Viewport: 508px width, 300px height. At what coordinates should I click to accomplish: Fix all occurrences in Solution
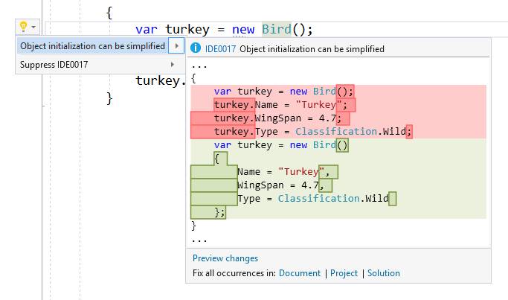tap(383, 273)
